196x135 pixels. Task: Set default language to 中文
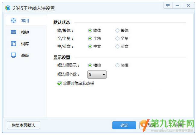pyautogui.click(x=90, y=47)
